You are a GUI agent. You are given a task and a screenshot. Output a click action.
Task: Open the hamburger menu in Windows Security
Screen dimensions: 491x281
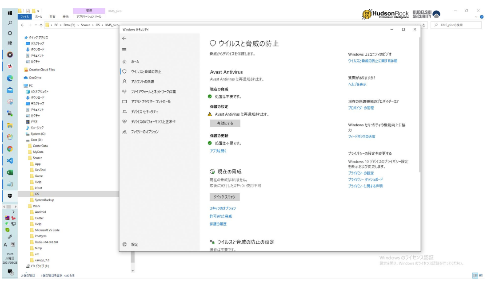[124, 49]
